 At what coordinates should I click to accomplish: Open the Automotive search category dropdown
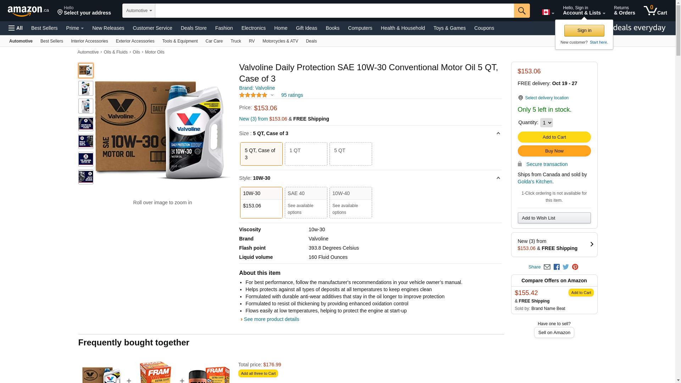139,11
